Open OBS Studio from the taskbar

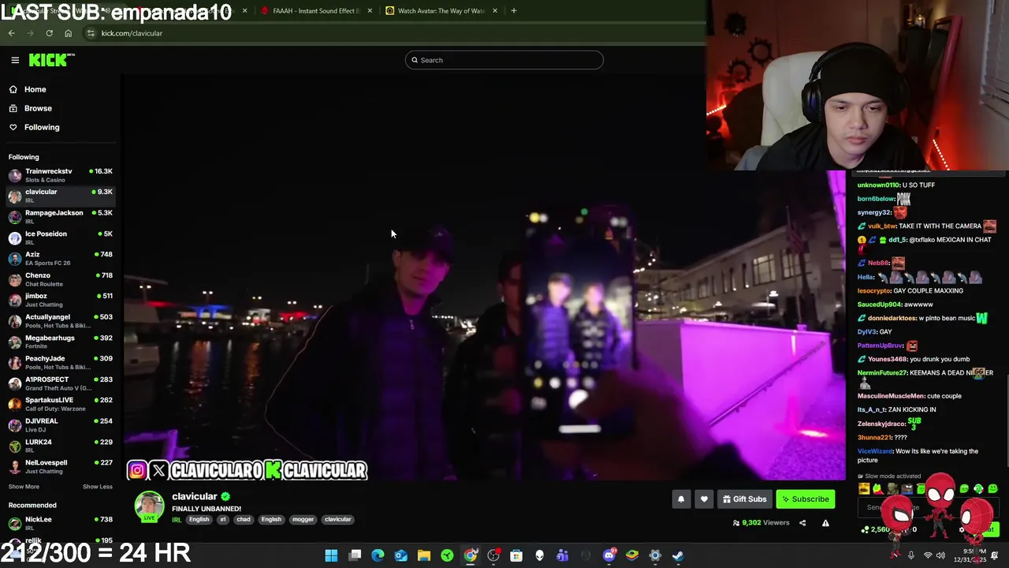click(493, 555)
